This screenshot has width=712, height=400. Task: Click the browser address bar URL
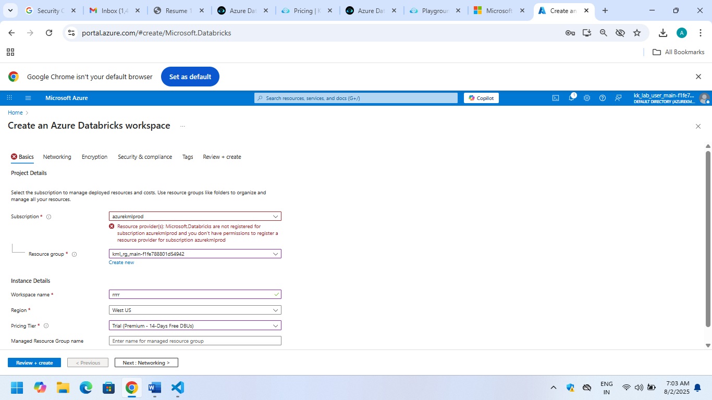click(156, 33)
